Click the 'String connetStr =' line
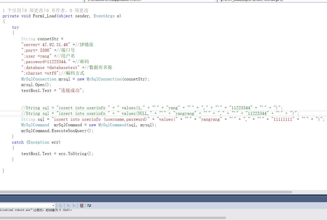 coord(42,39)
